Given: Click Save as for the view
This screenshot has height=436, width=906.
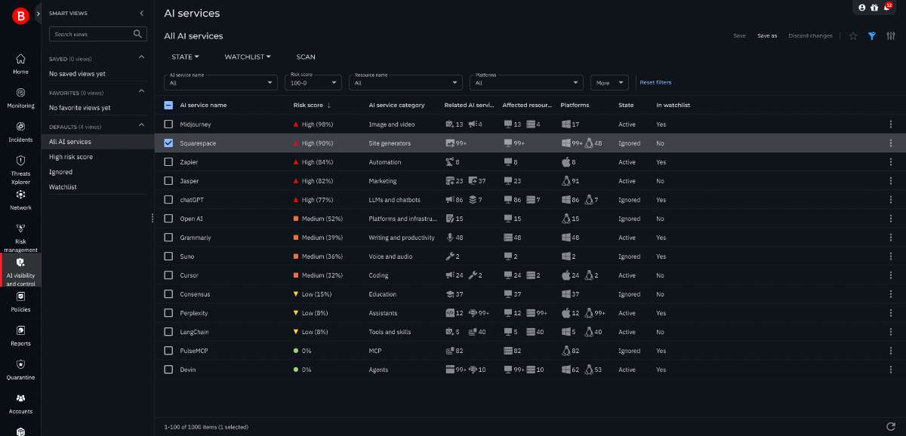Looking at the screenshot, I should (x=767, y=35).
